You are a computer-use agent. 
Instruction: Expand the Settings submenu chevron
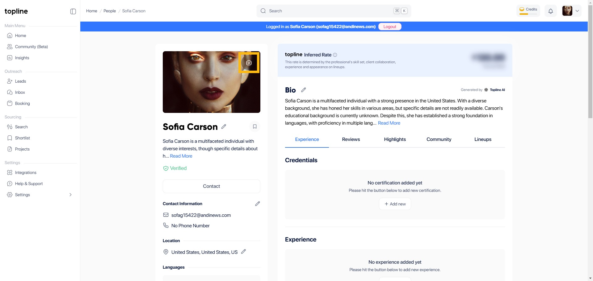[x=70, y=195]
